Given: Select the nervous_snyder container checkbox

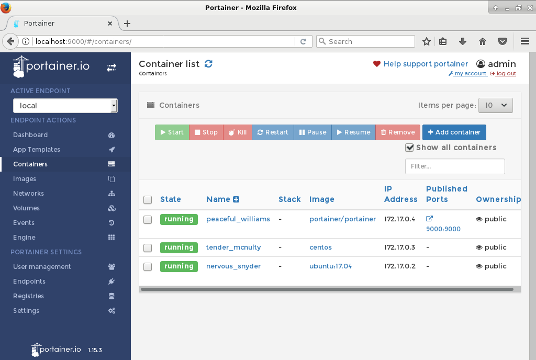Looking at the screenshot, I should point(148,267).
